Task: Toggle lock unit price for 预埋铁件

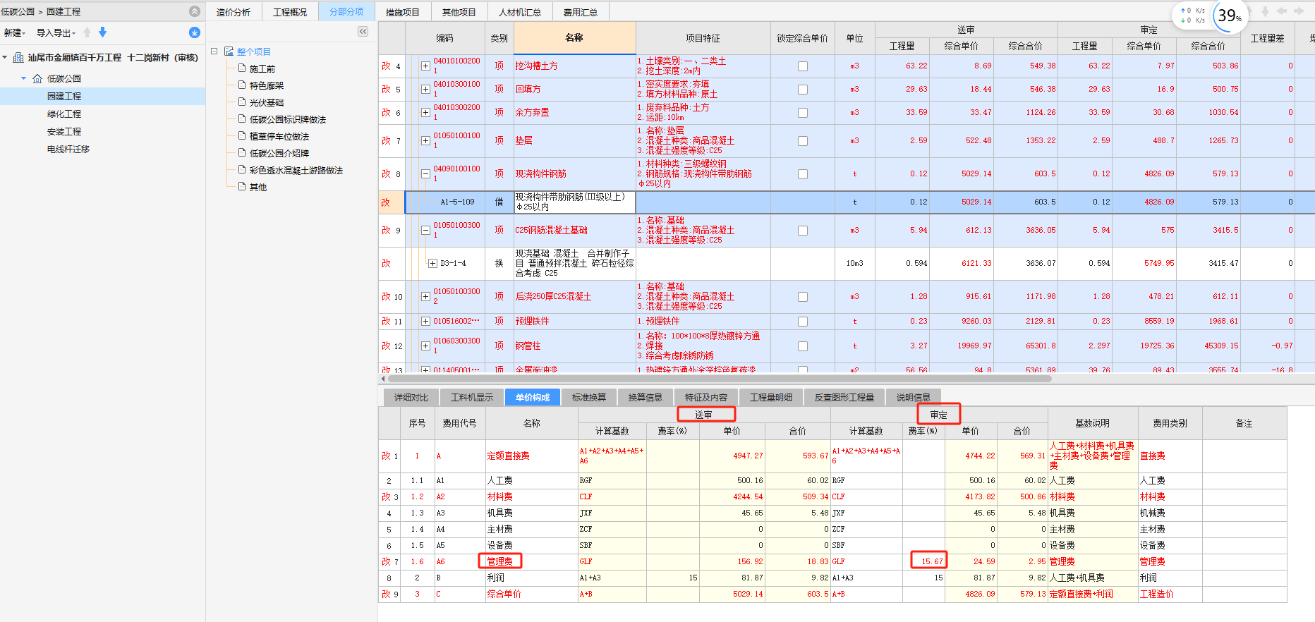Action: 803,322
